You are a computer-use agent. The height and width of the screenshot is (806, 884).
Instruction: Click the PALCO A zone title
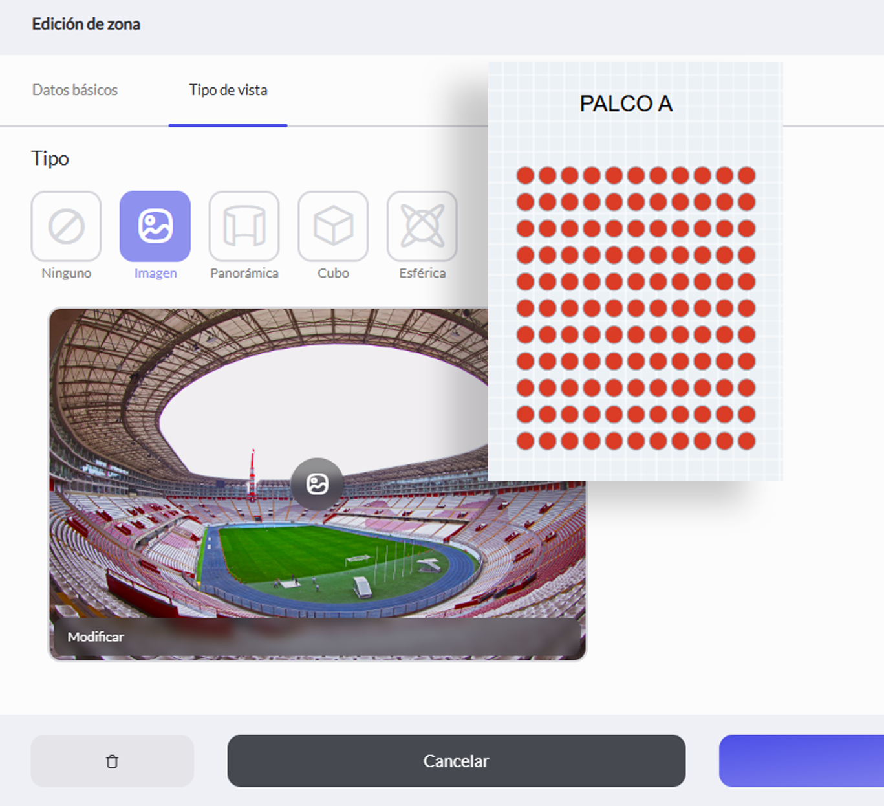[x=626, y=103]
